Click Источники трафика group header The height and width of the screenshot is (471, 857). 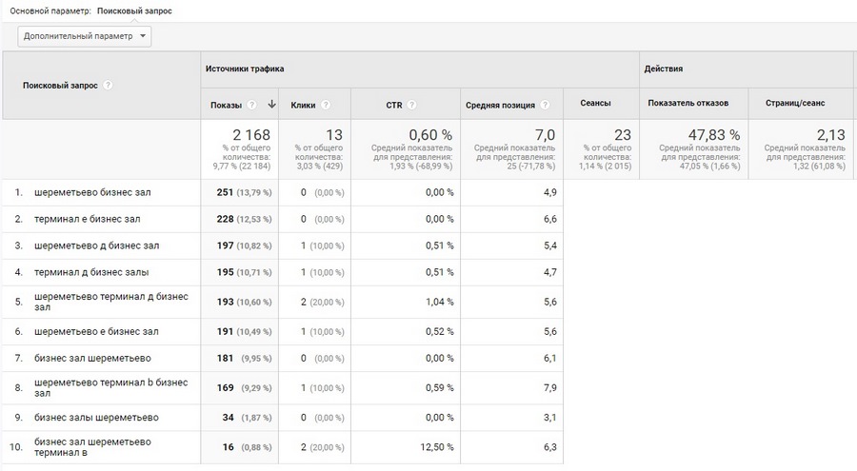point(245,69)
